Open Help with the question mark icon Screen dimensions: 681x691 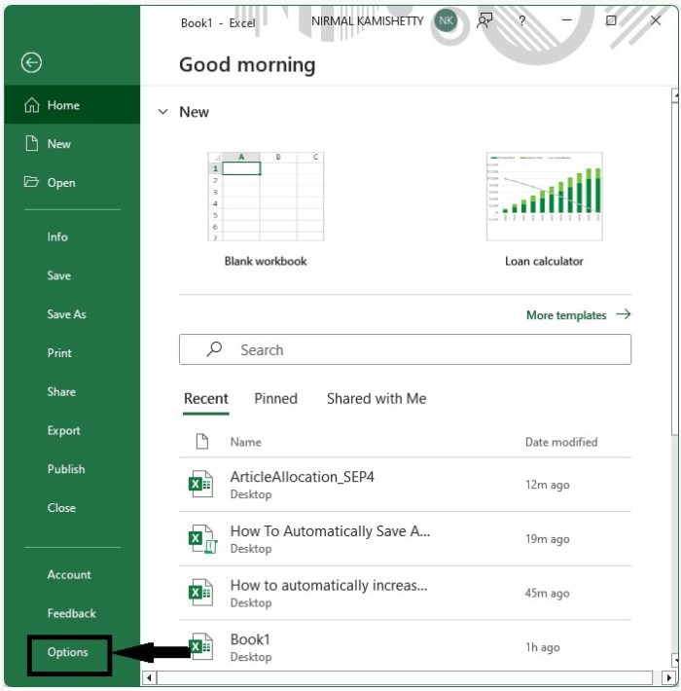522,20
